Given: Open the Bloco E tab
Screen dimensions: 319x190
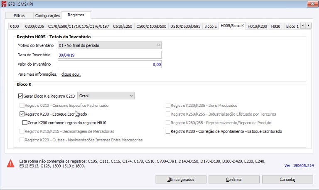Looking at the screenshot, I should click(x=211, y=26).
